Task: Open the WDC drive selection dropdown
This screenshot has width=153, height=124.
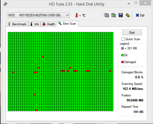Action: tap(38, 15)
